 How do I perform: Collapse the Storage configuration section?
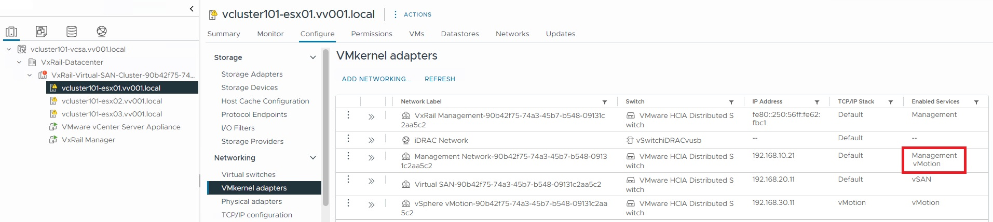[x=313, y=57]
